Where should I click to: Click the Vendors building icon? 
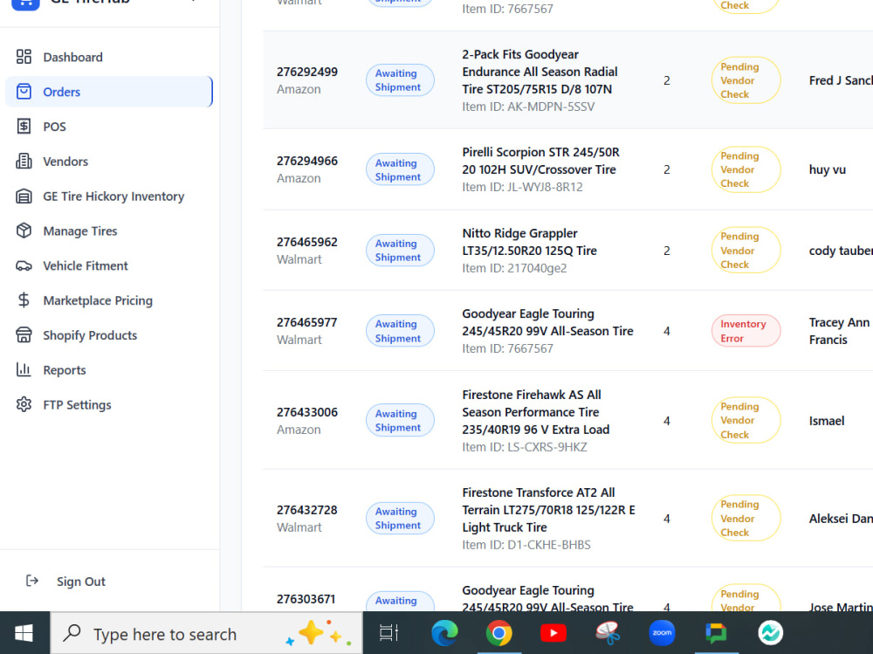click(24, 161)
